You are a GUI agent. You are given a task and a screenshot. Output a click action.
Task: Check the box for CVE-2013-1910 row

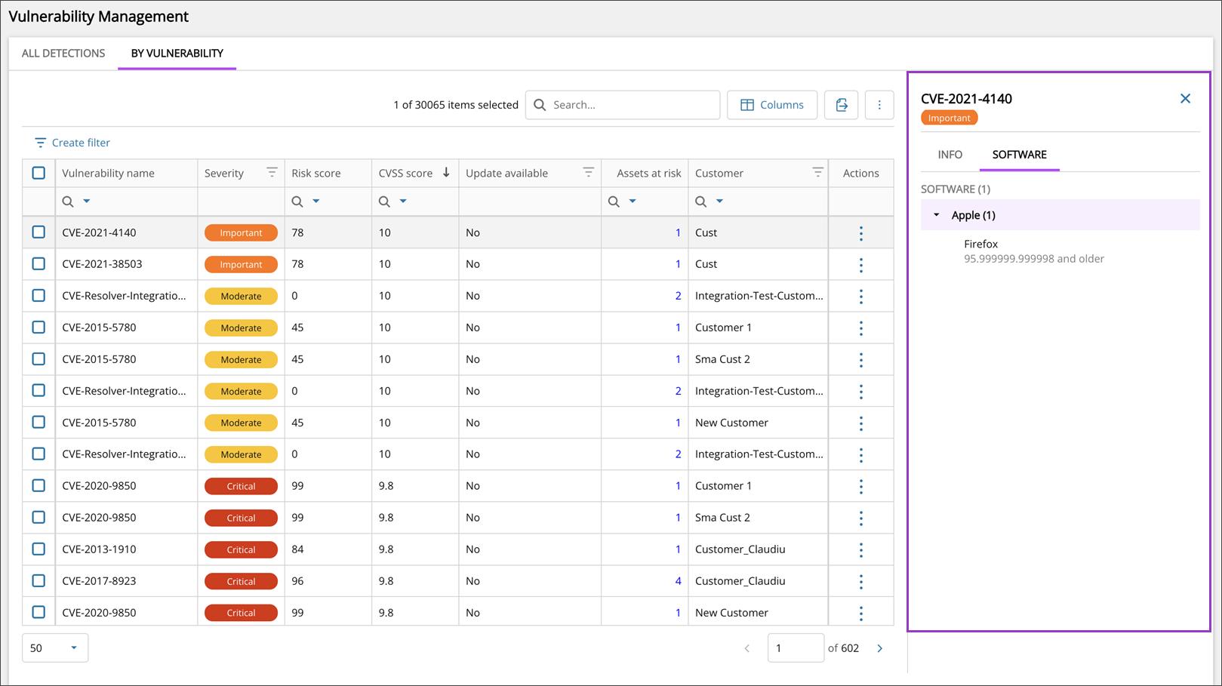(38, 549)
